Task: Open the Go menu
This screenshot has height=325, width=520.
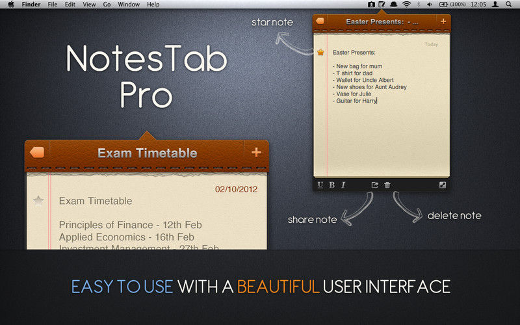Action: pos(107,5)
